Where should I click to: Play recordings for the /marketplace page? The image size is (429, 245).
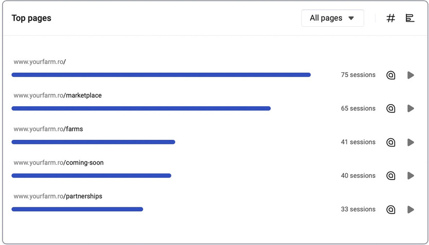pos(410,108)
